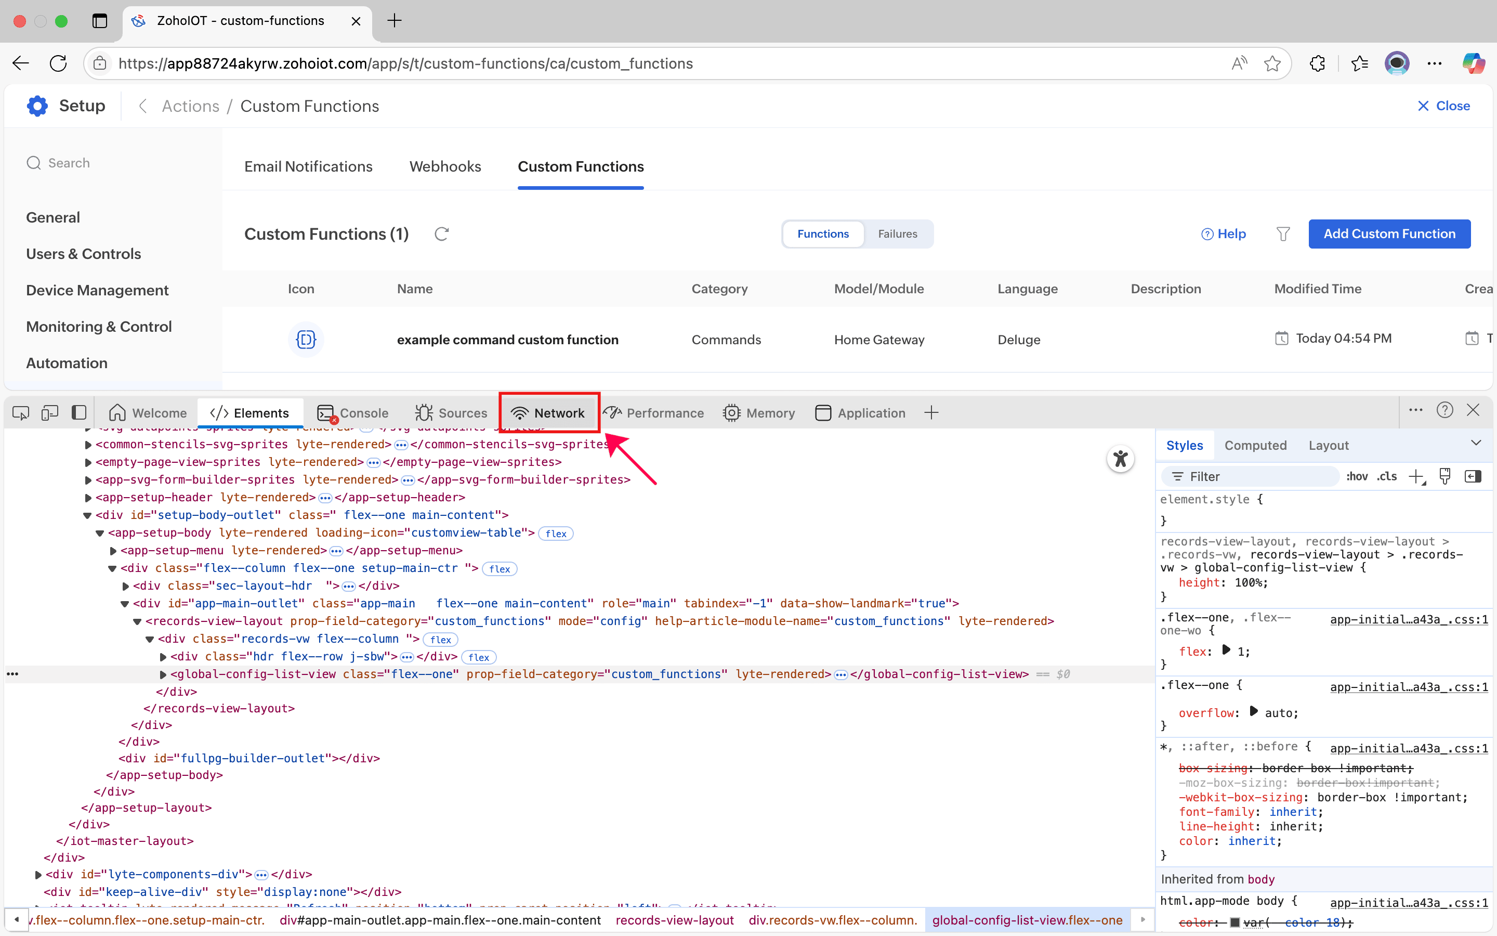
Task: Click the Deluge function icon in the table row
Action: click(306, 339)
